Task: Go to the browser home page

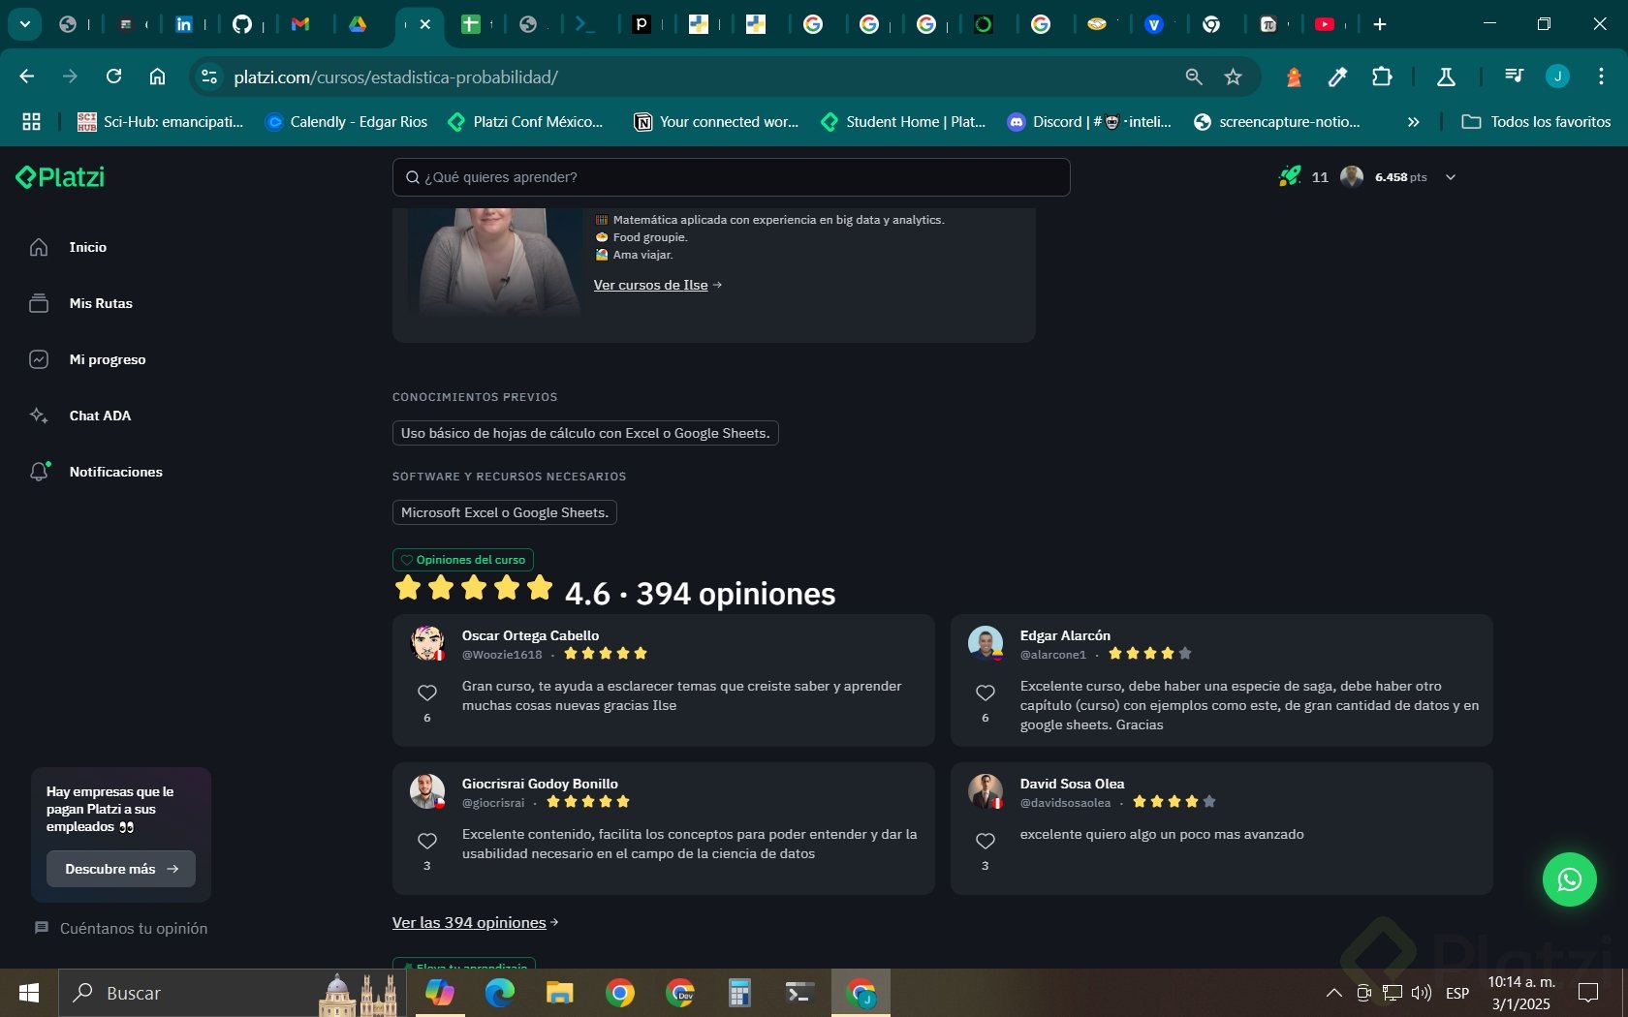Action: (157, 77)
